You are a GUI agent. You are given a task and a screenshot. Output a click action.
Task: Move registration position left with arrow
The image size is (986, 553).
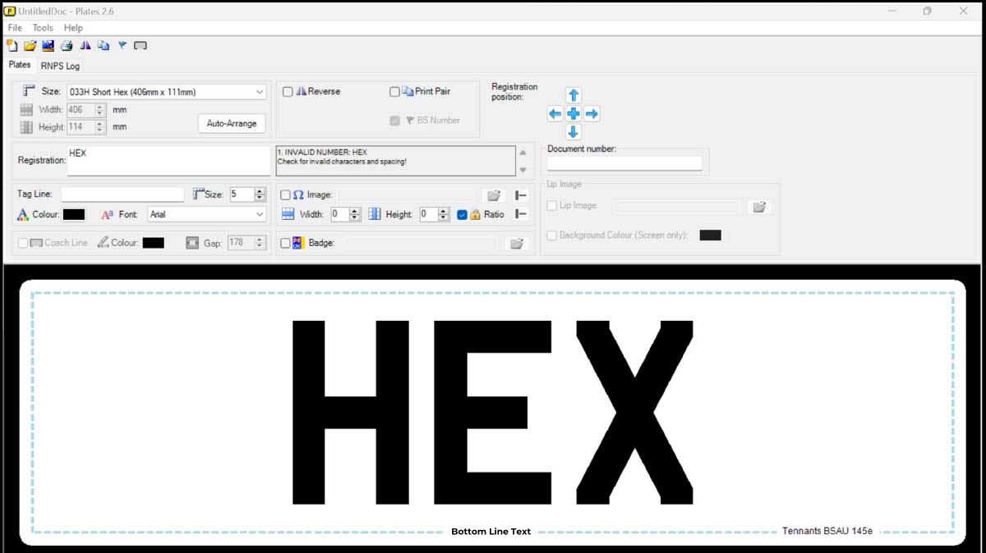pos(555,114)
